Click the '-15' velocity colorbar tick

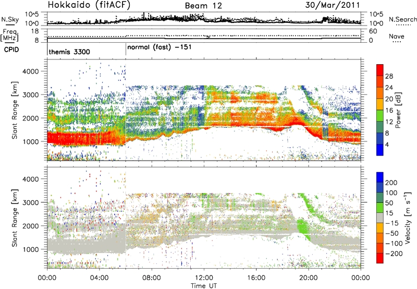tap(391, 223)
